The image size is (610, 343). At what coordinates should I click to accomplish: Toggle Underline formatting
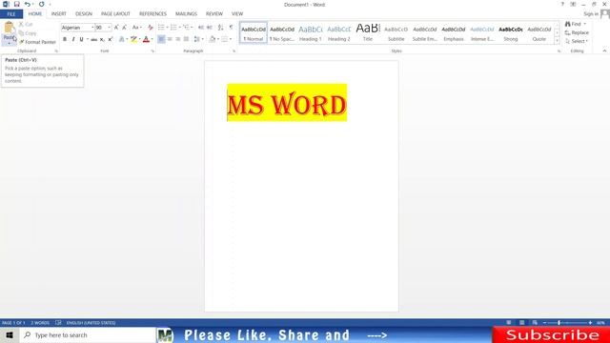tap(81, 39)
